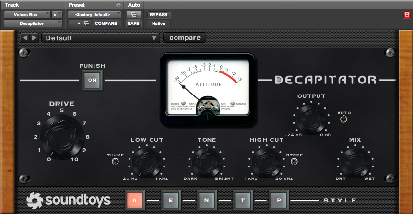Select style E button
The height and width of the screenshot is (214, 413).
170,200
